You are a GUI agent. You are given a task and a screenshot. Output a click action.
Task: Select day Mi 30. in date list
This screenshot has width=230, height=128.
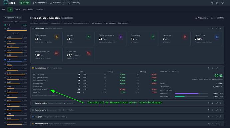pos(16,37)
